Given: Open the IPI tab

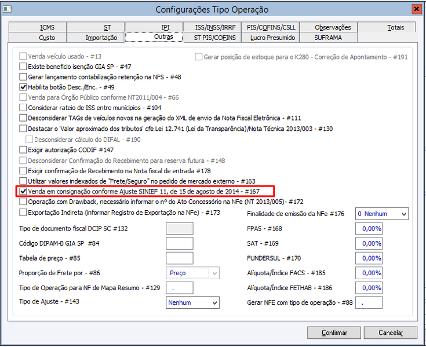Looking at the screenshot, I should pyautogui.click(x=154, y=27).
